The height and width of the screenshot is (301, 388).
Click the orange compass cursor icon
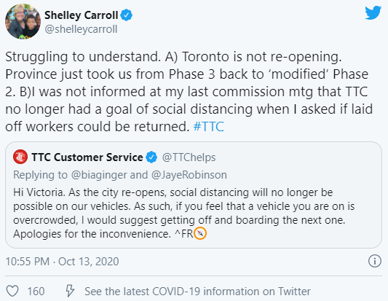[x=200, y=233]
